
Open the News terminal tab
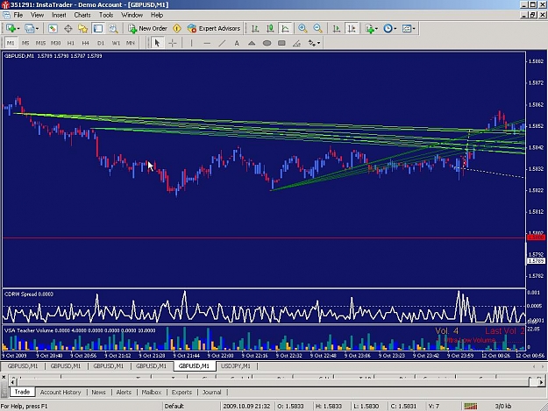tap(98, 392)
